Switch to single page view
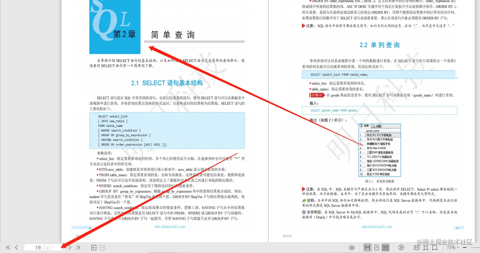The width and height of the screenshot is (480, 253). [376, 247]
